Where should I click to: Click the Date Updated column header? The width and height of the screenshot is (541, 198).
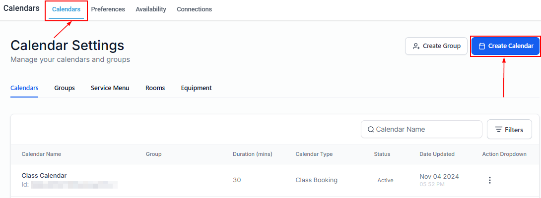pyautogui.click(x=437, y=154)
